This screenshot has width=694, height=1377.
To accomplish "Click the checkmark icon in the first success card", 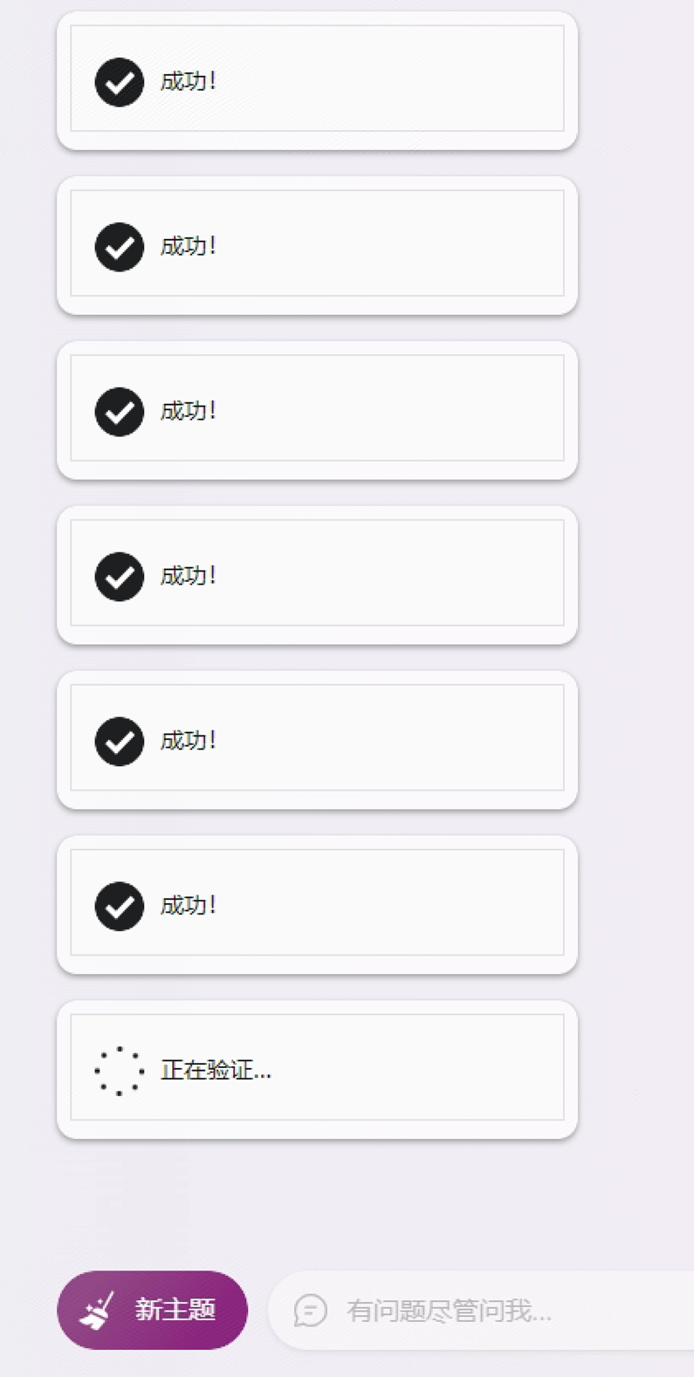I will (118, 83).
